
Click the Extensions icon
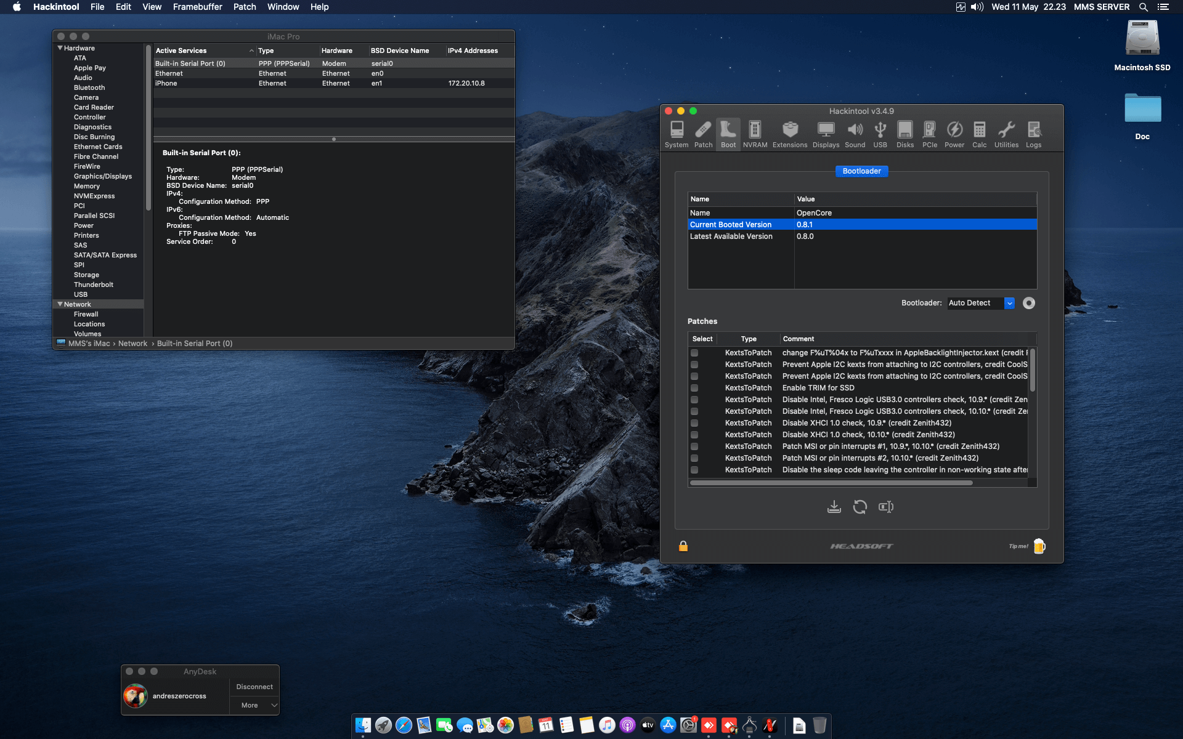coord(789,133)
